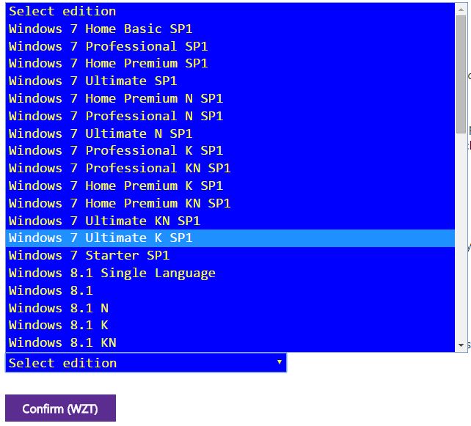471x426 pixels.
Task: Select Windows 7 Professional KN SP1
Action: coord(230,168)
